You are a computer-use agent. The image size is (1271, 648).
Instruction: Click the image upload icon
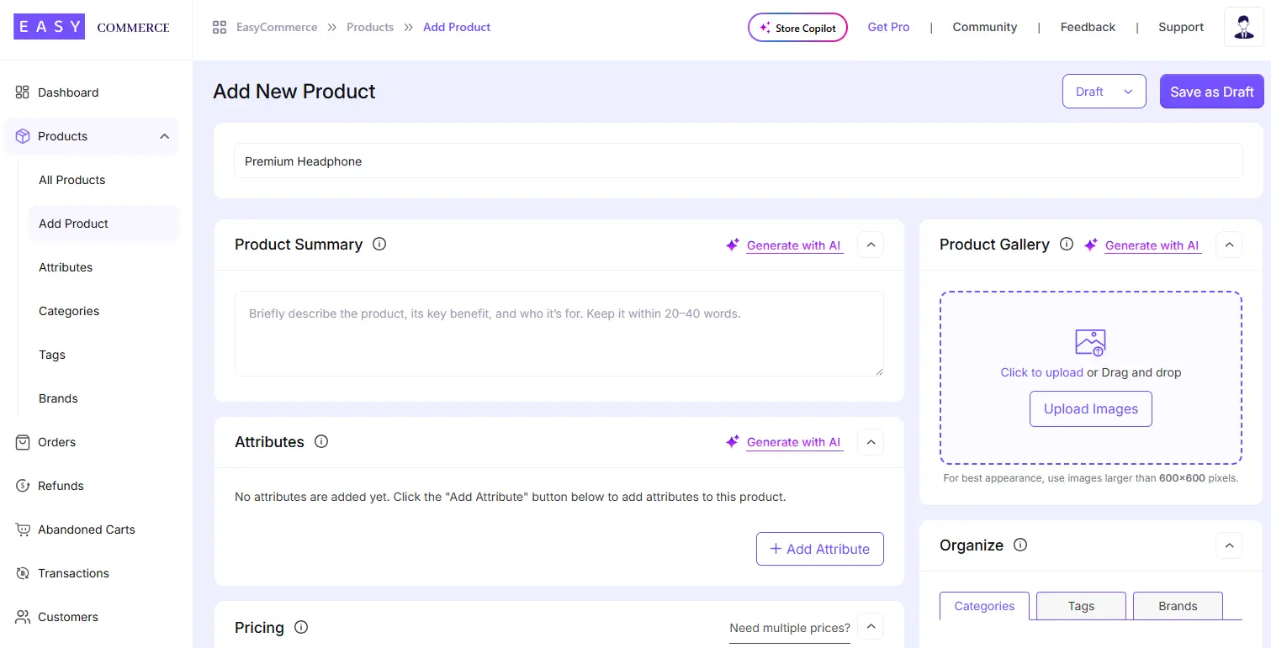coord(1091,343)
